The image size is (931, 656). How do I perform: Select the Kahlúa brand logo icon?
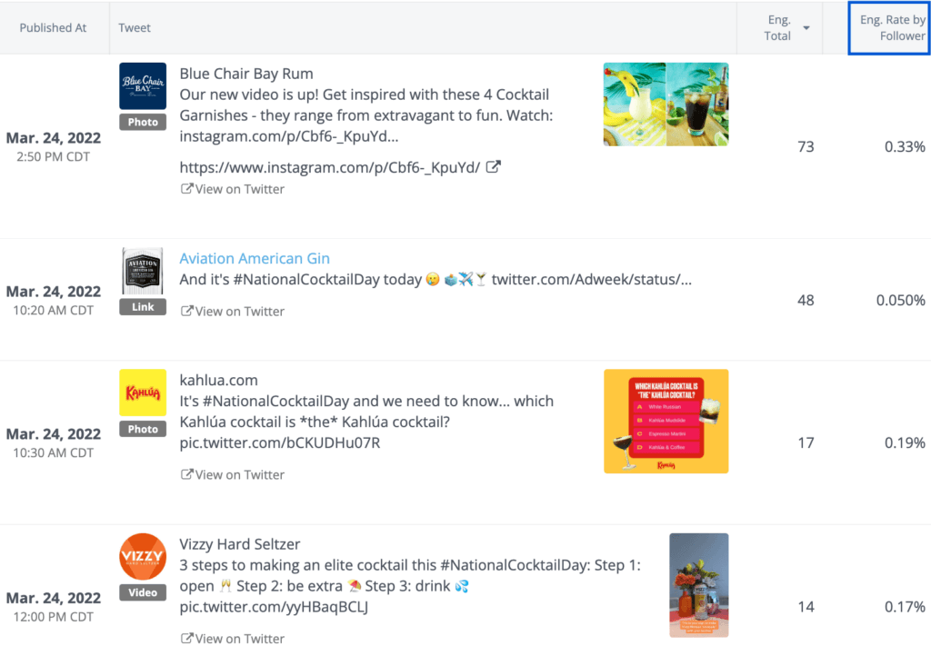[x=142, y=398]
